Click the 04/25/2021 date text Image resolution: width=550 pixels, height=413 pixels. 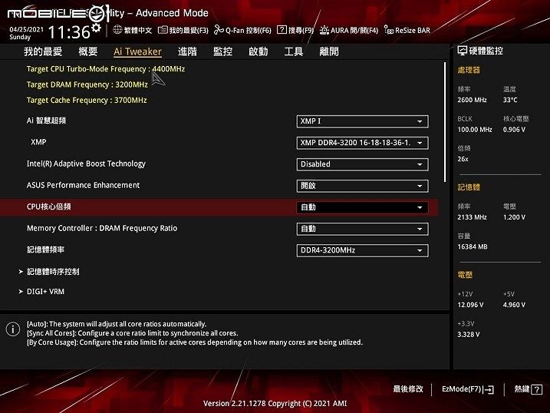coord(26,29)
